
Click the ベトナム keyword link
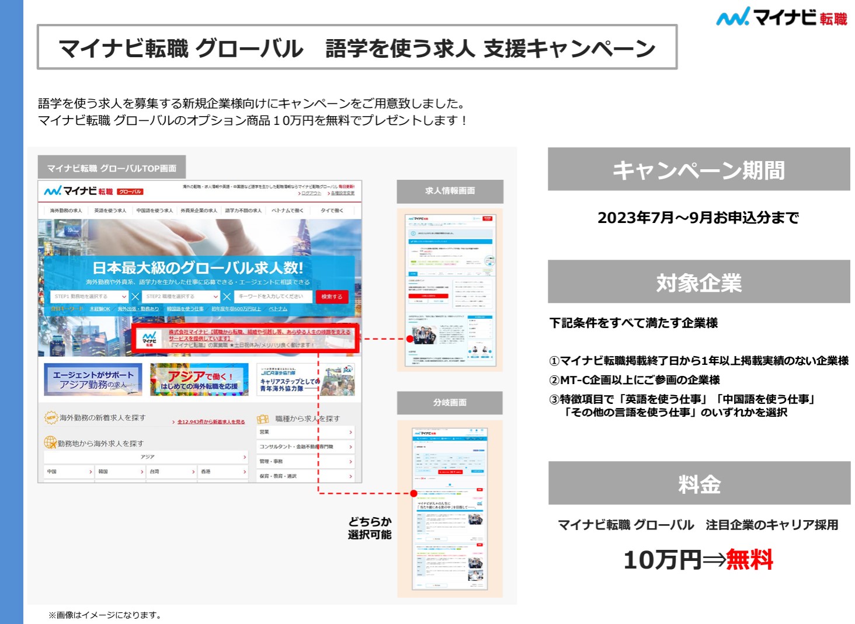coord(278,309)
